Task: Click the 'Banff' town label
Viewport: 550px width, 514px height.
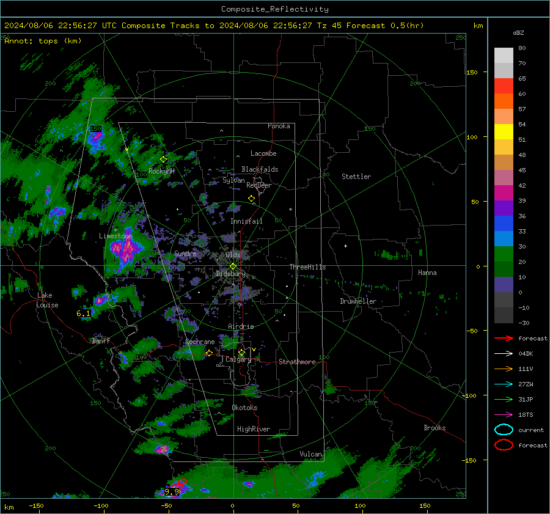Action: pyautogui.click(x=101, y=340)
